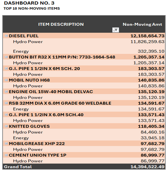Click the Grand Total amount 14,394,522.49

(147, 167)
